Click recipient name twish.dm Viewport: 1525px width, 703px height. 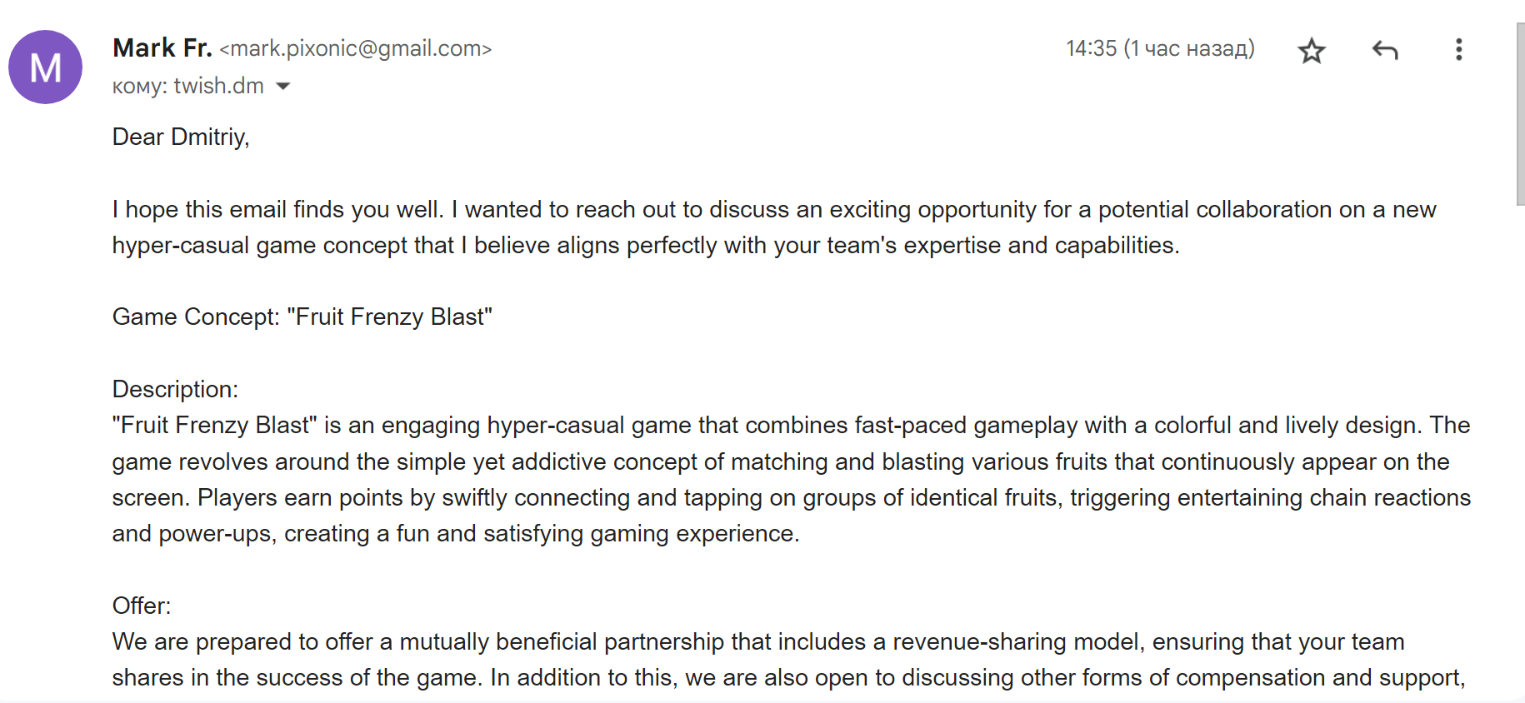(x=218, y=86)
